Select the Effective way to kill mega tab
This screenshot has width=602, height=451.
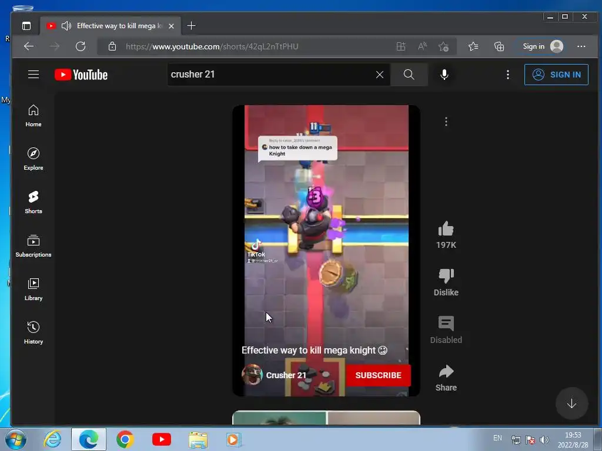(110, 26)
